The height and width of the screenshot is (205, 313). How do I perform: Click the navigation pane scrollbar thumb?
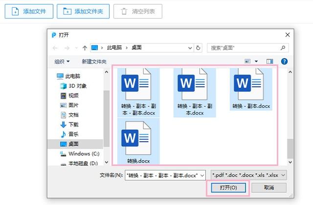click(x=107, y=119)
